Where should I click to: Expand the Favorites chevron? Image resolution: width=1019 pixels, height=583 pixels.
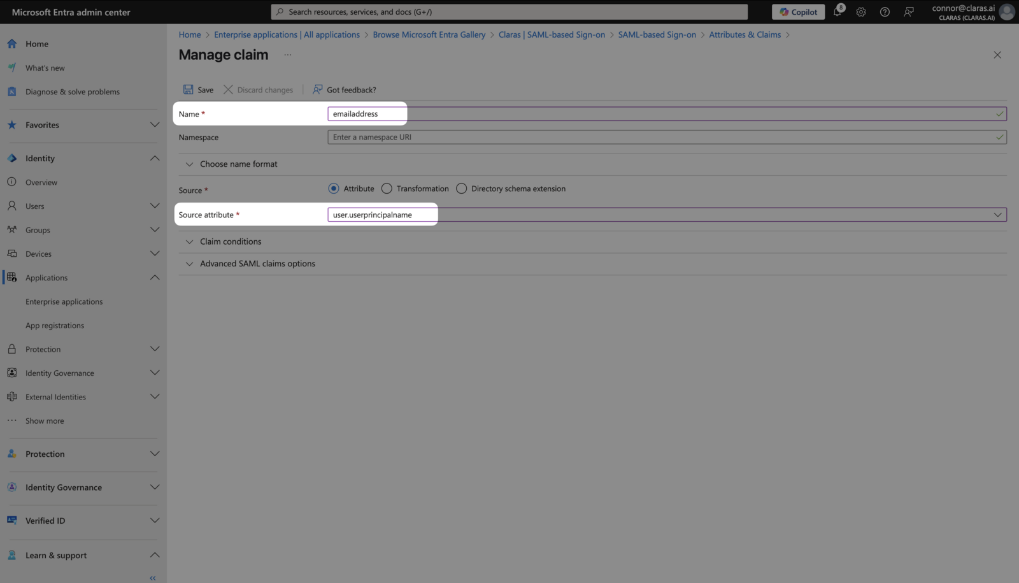point(155,125)
